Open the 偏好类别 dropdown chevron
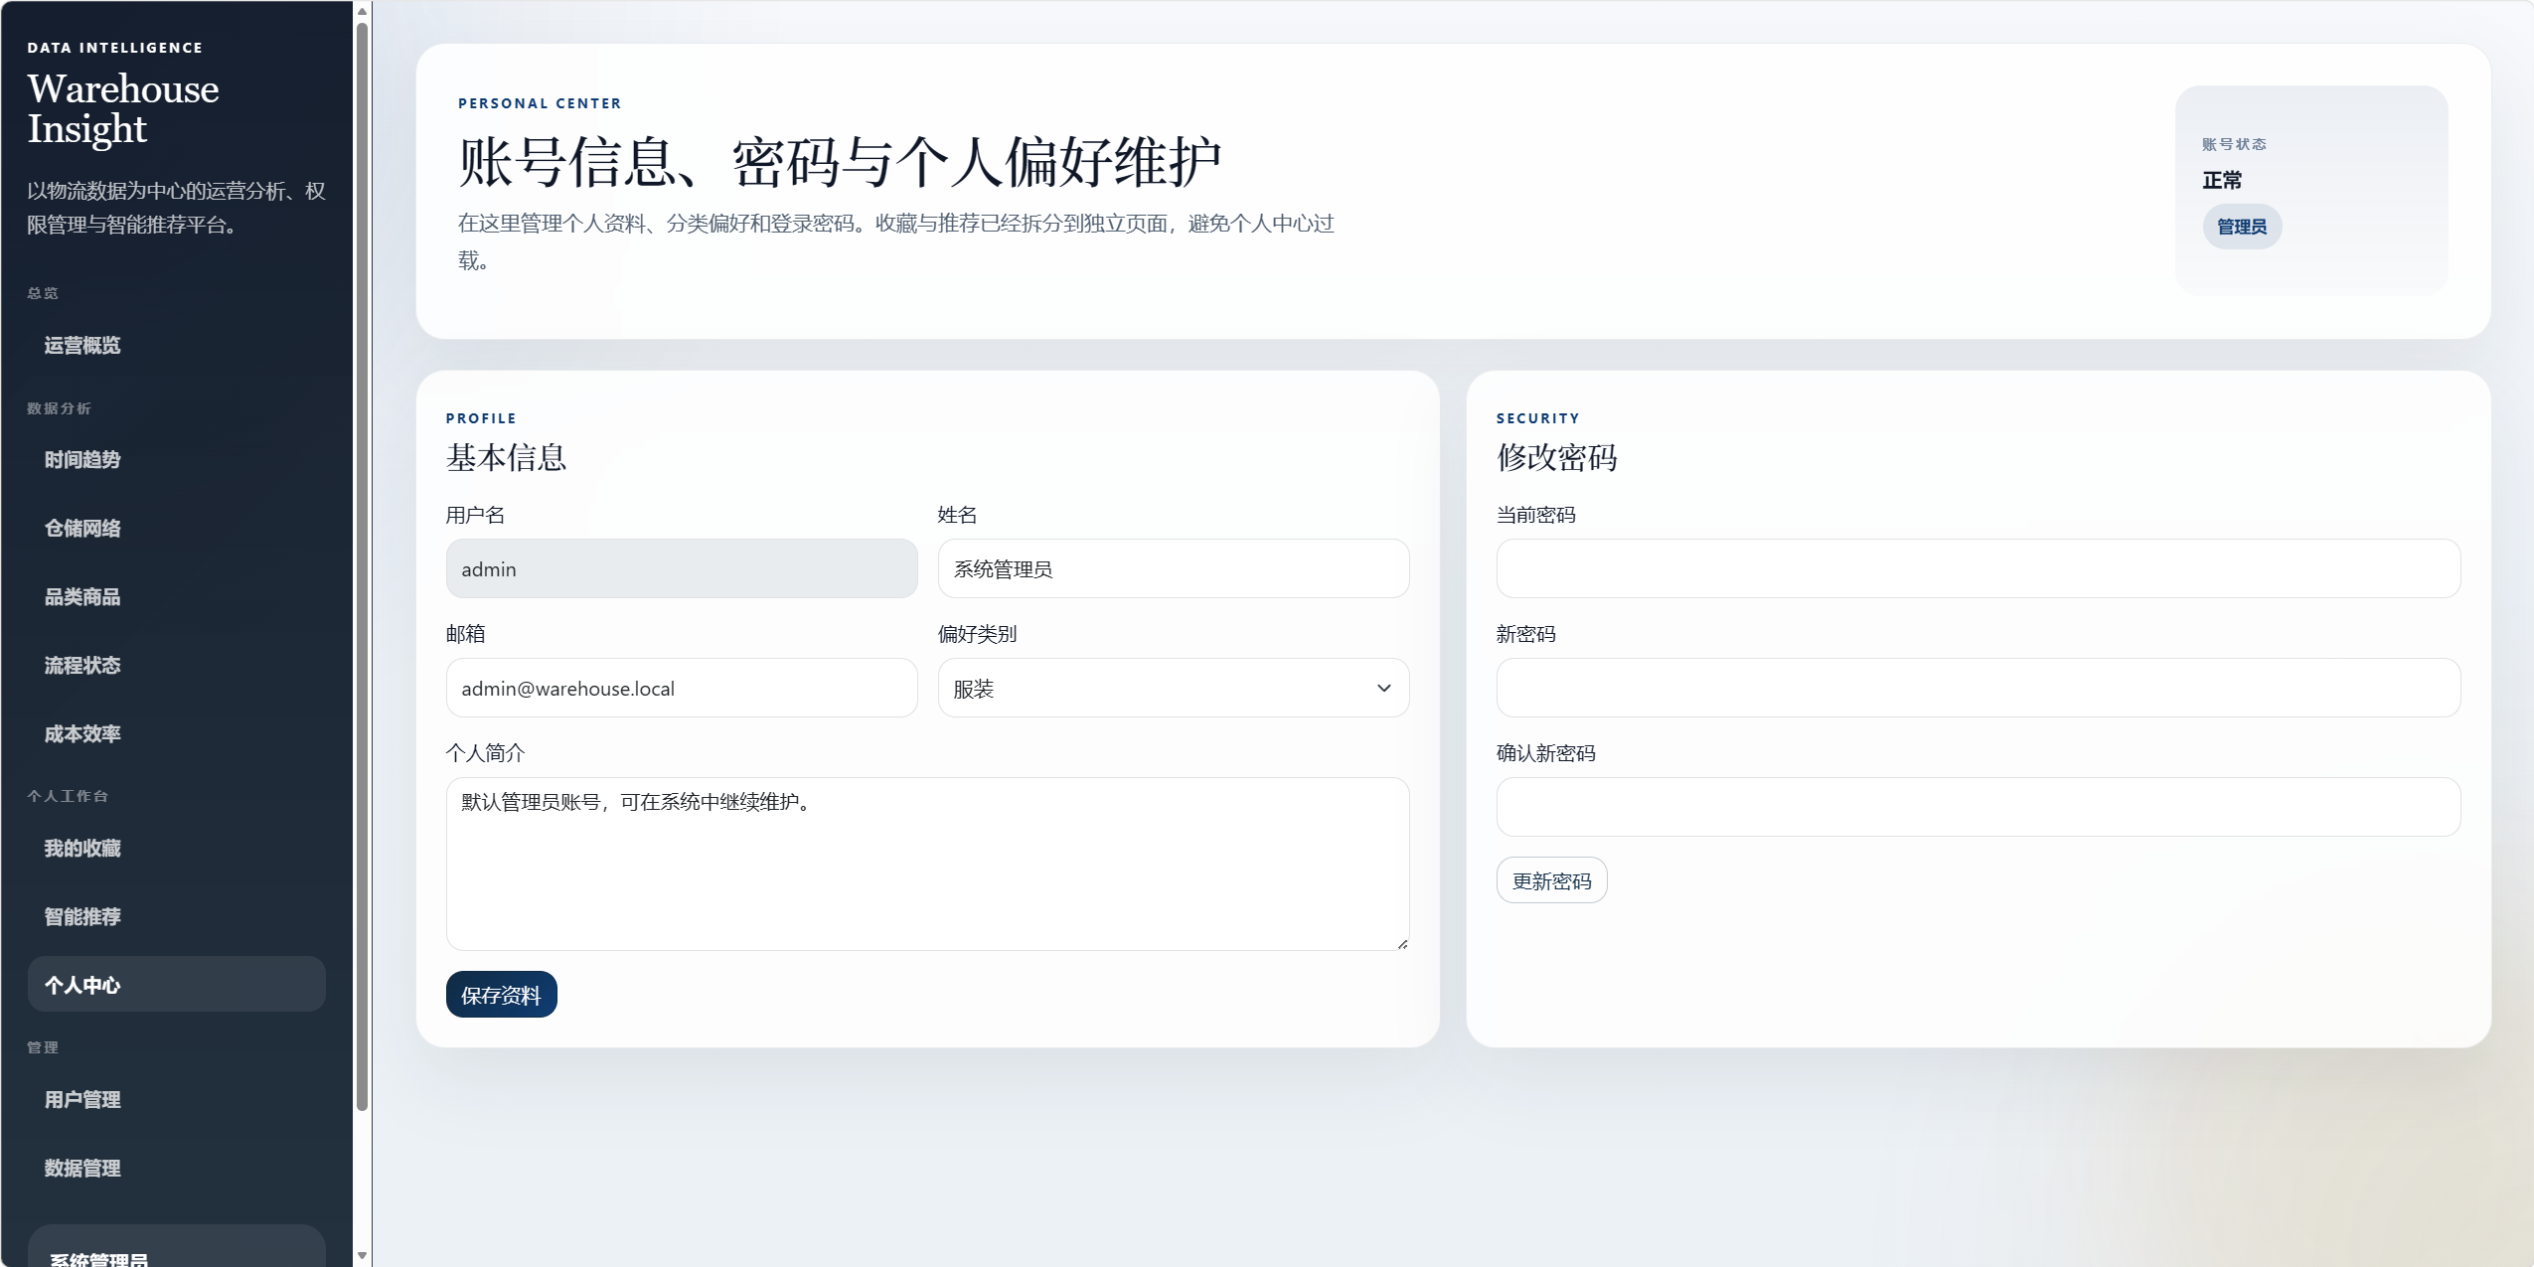Image resolution: width=2534 pixels, height=1267 pixels. (x=1383, y=688)
